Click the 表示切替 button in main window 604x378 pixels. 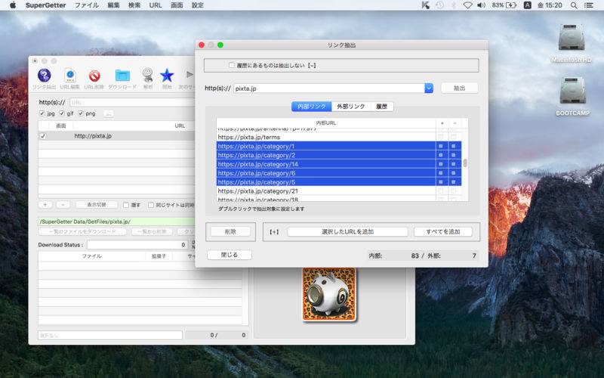tap(97, 205)
